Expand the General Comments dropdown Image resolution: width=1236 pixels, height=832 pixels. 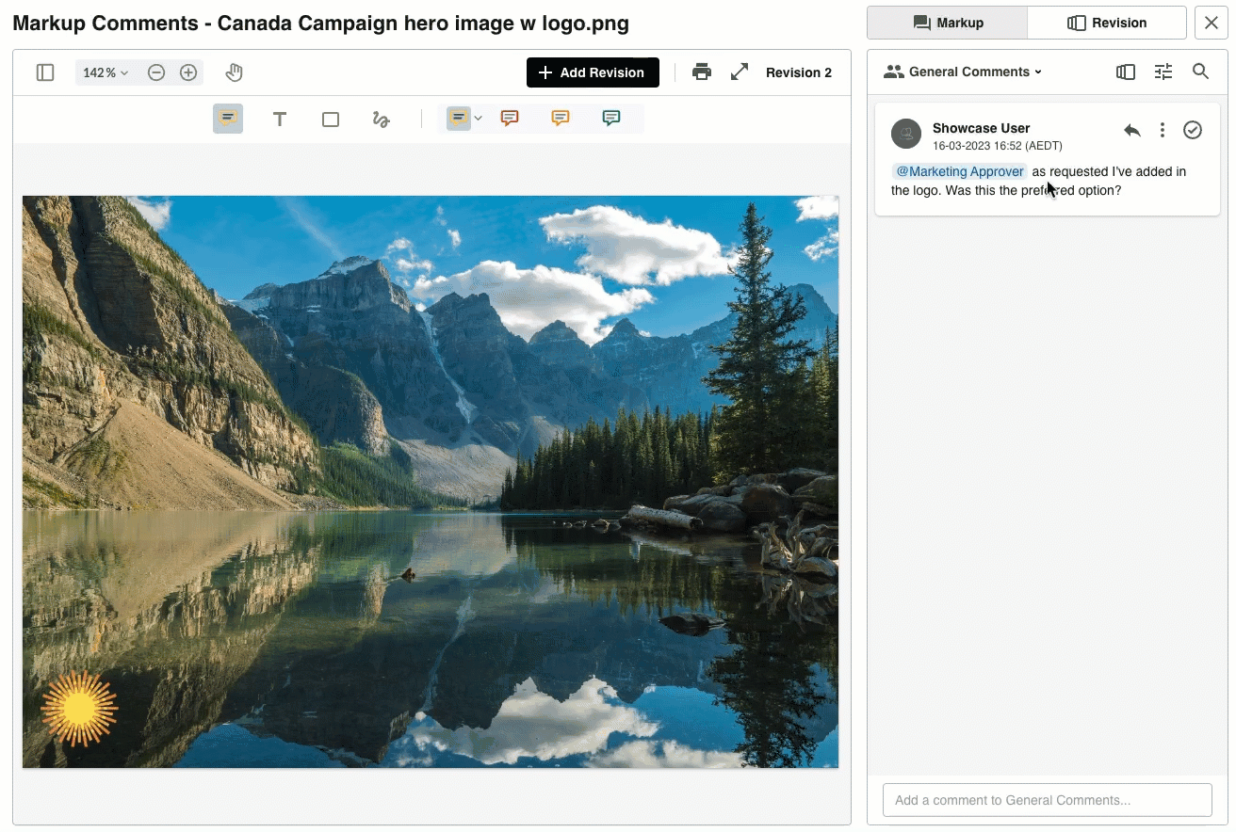click(963, 72)
